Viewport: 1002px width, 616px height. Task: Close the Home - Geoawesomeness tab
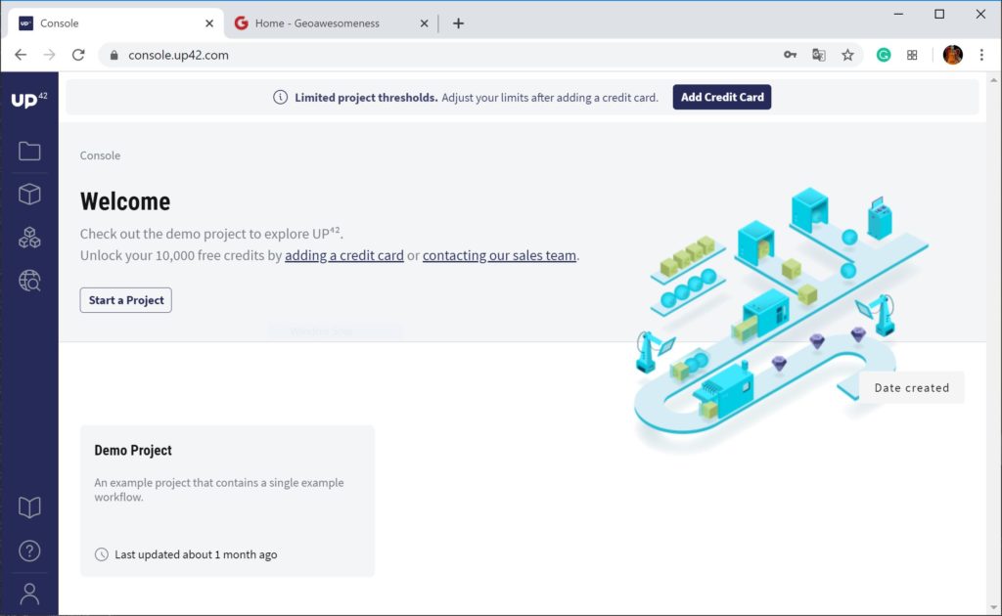pyautogui.click(x=424, y=23)
